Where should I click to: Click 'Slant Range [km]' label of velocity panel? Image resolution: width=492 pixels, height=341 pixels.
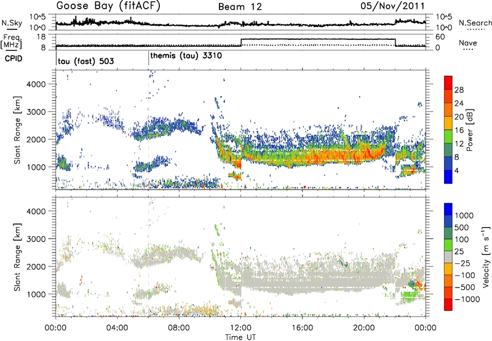pos(17,257)
